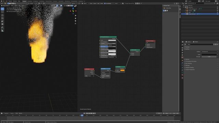
Task: Click the viewport pan hand gizmo
Action: point(75,18)
